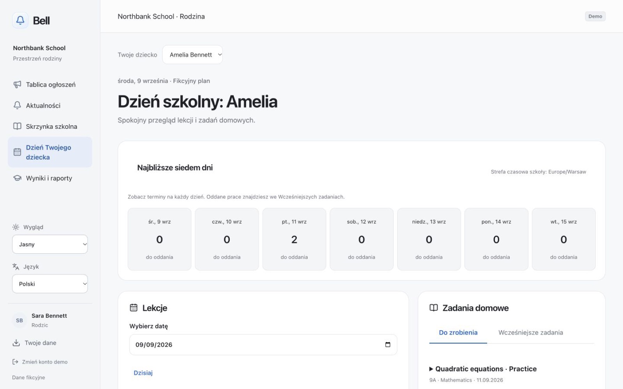Click the translate icon next to Język
623x389 pixels.
(x=16, y=266)
